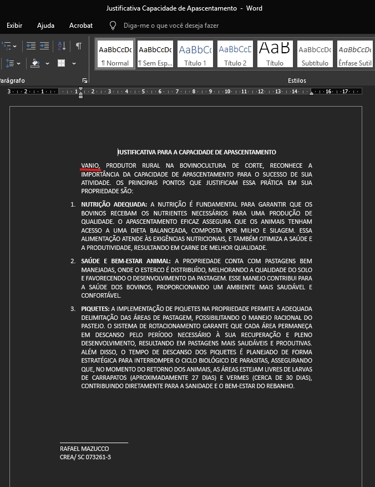
Task: Open the Parágrafo dialog launcher
Action: 85,81
